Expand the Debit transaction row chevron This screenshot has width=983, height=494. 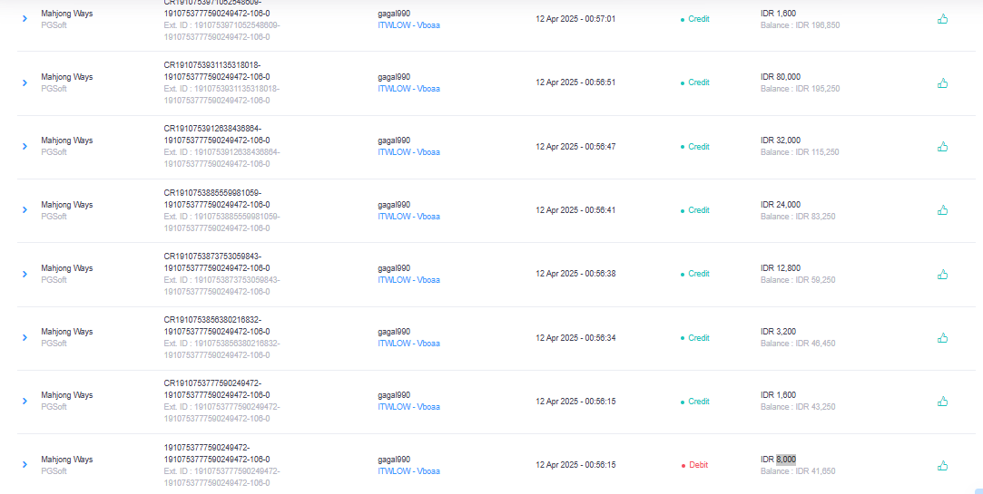(x=25, y=465)
